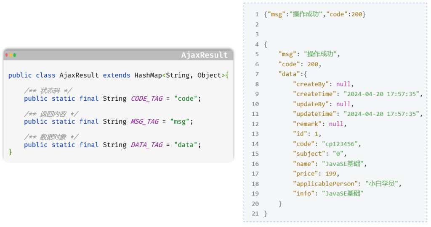Click the price value 199

point(332,174)
